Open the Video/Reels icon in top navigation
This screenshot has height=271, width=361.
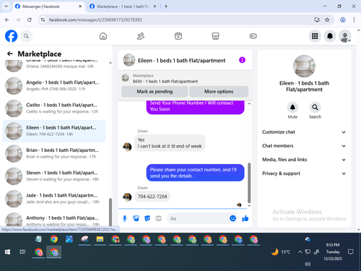point(178,36)
